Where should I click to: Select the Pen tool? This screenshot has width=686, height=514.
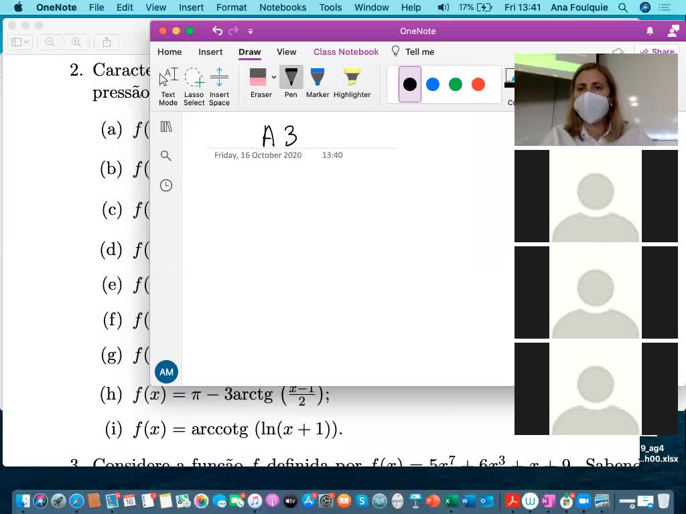tap(291, 83)
